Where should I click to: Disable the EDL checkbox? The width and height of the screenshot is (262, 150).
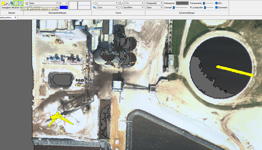click(x=217, y=3)
